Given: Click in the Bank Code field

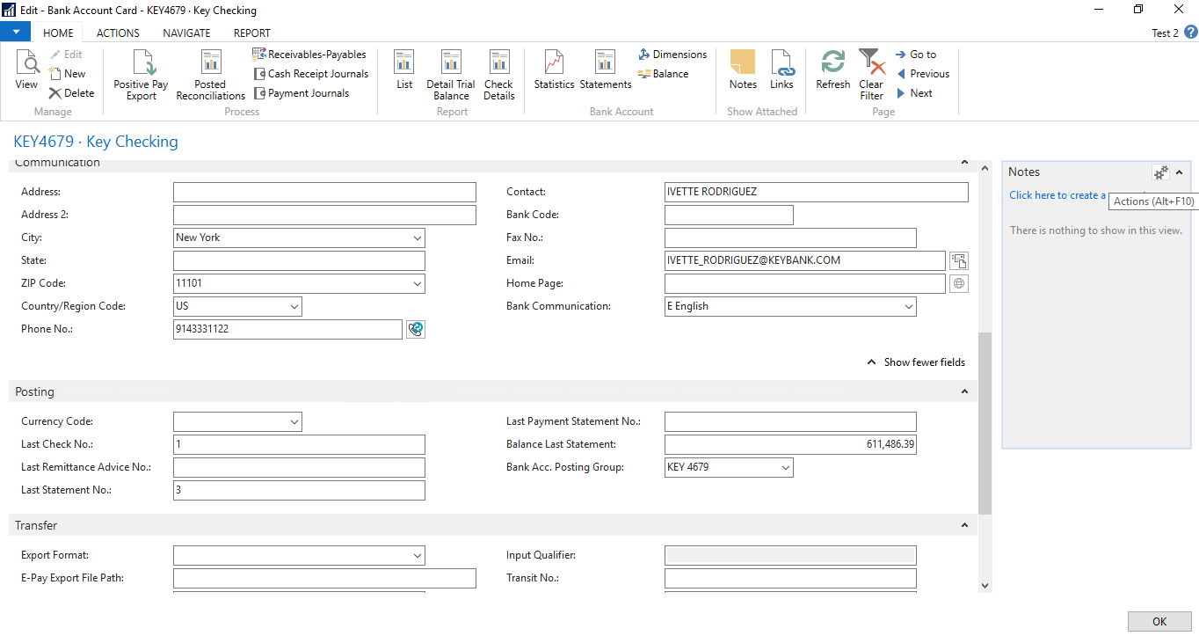Looking at the screenshot, I should [729, 215].
